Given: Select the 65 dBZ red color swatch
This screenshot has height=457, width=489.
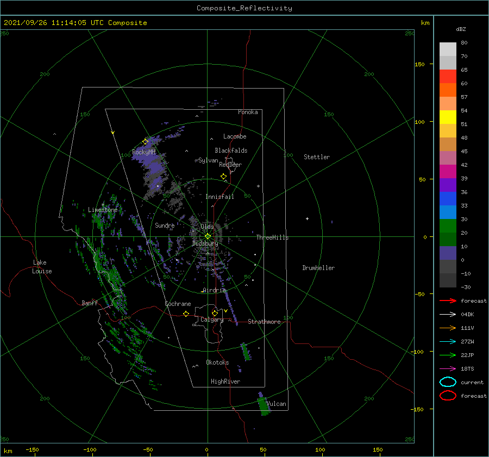Looking at the screenshot, I should coord(448,76).
